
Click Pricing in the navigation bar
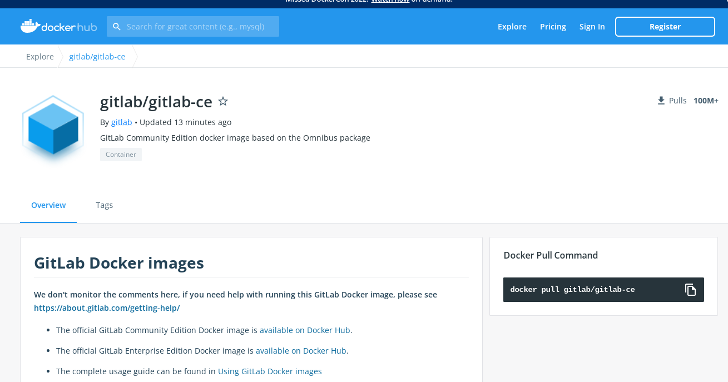[553, 26]
